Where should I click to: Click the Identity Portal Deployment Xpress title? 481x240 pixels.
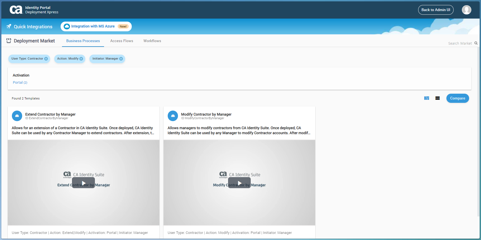click(x=42, y=10)
